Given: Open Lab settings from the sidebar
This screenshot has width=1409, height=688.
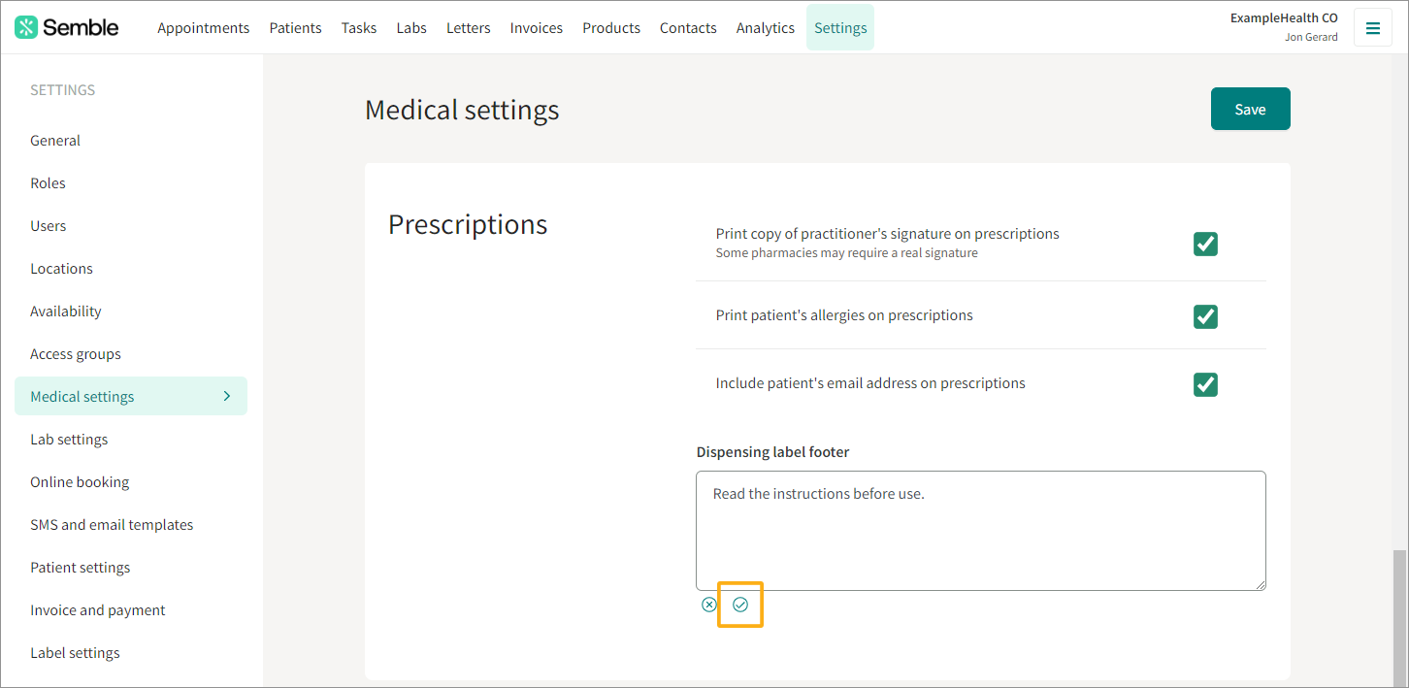Looking at the screenshot, I should [x=69, y=439].
